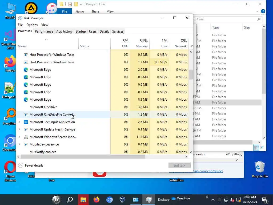Open taskbar toolbar overflow chevron
Screen dimensions: 273x205
(x=207, y=197)
